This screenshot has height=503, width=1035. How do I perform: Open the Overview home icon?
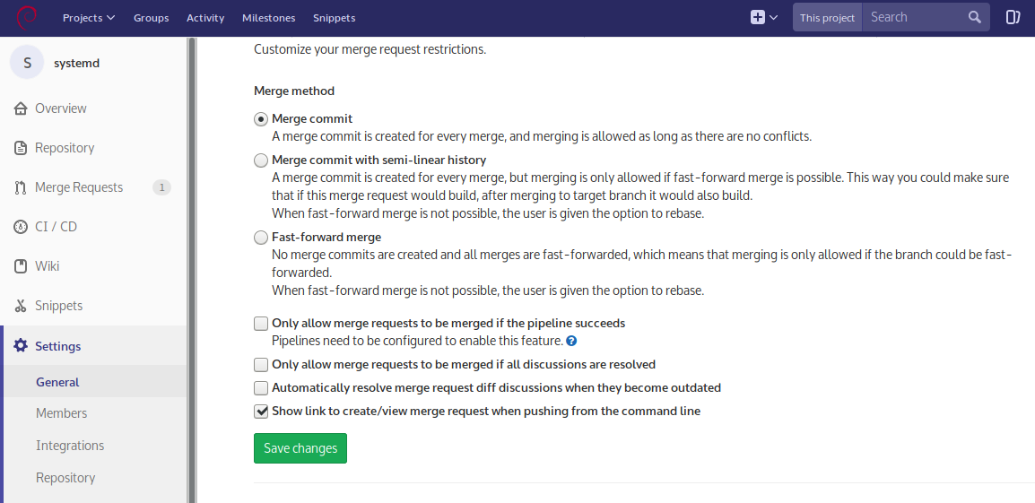pyautogui.click(x=21, y=108)
